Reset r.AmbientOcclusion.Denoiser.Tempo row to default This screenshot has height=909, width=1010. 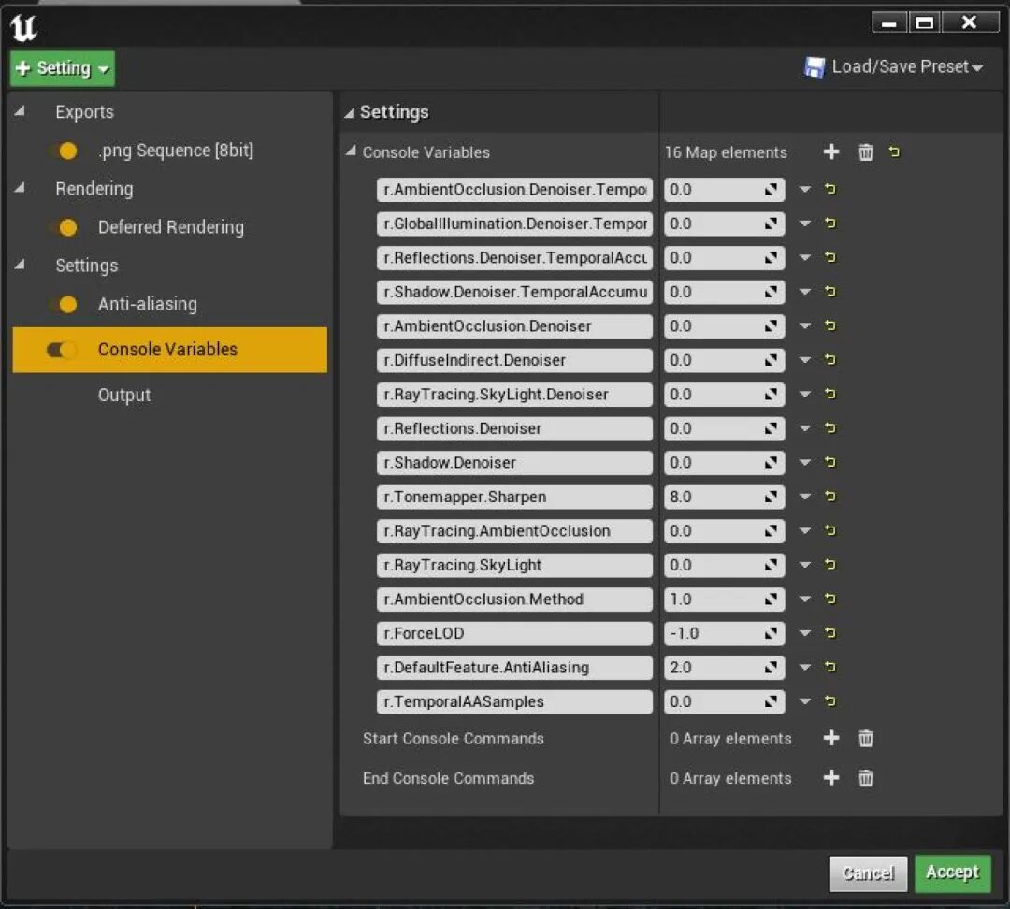coord(830,189)
